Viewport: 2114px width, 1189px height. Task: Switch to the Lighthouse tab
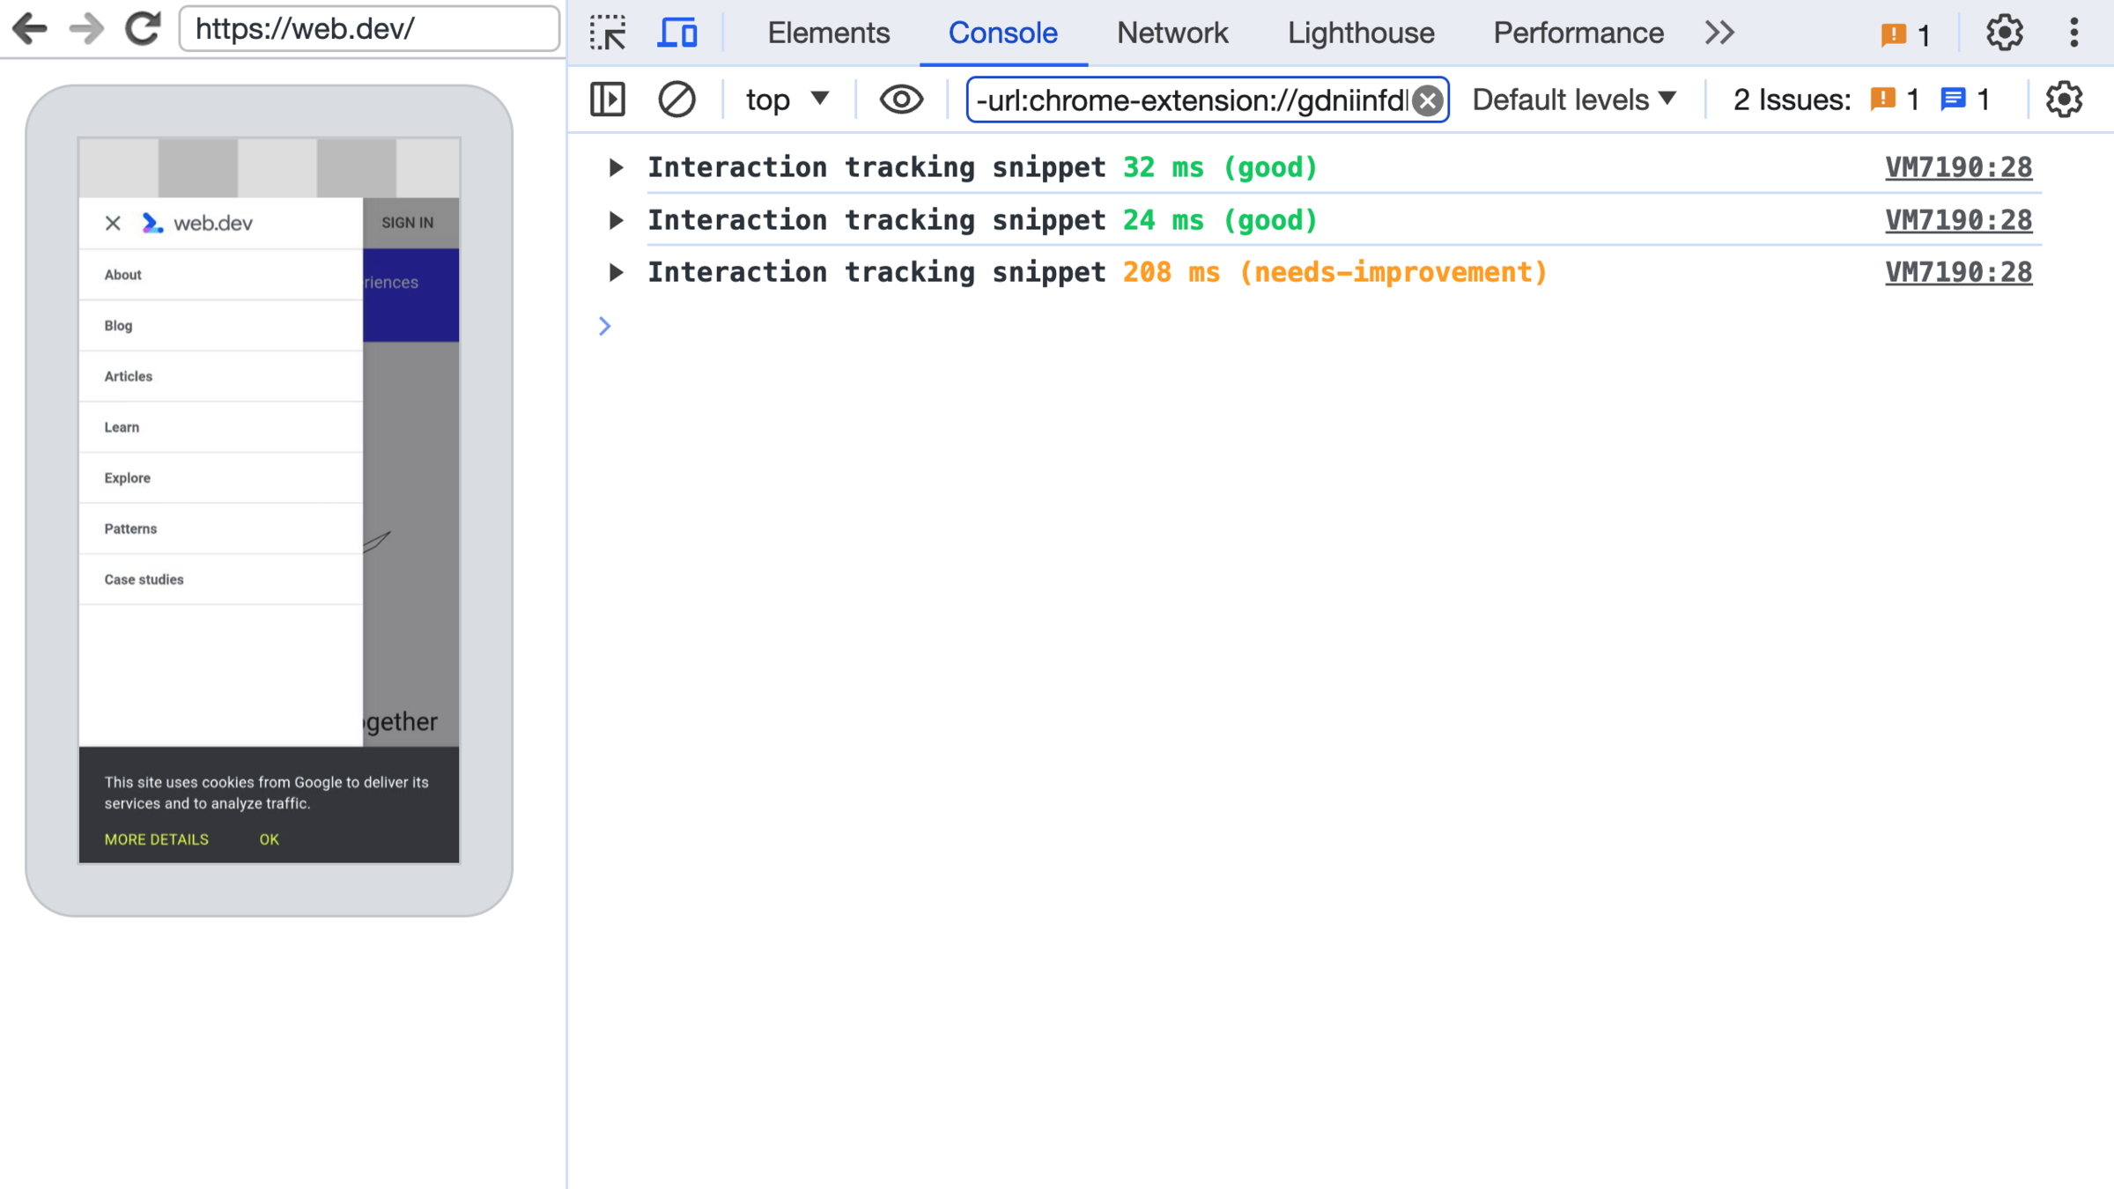(x=1361, y=33)
